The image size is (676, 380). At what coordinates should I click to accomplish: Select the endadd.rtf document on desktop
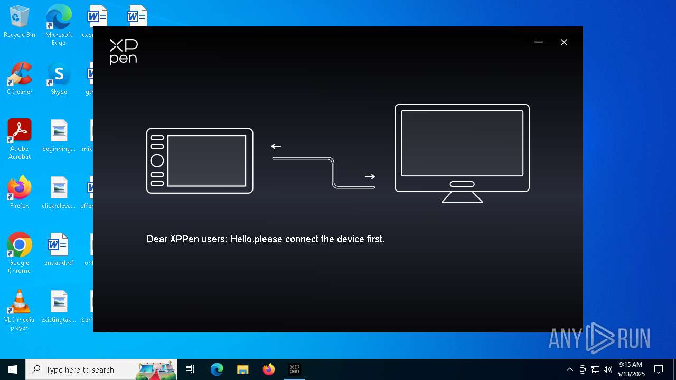point(59,250)
